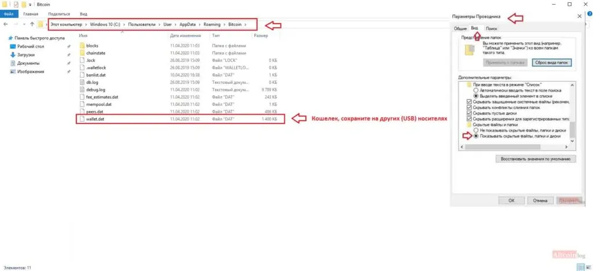
Task: Open the Поделиться ribbon tab
Action: pos(59,14)
